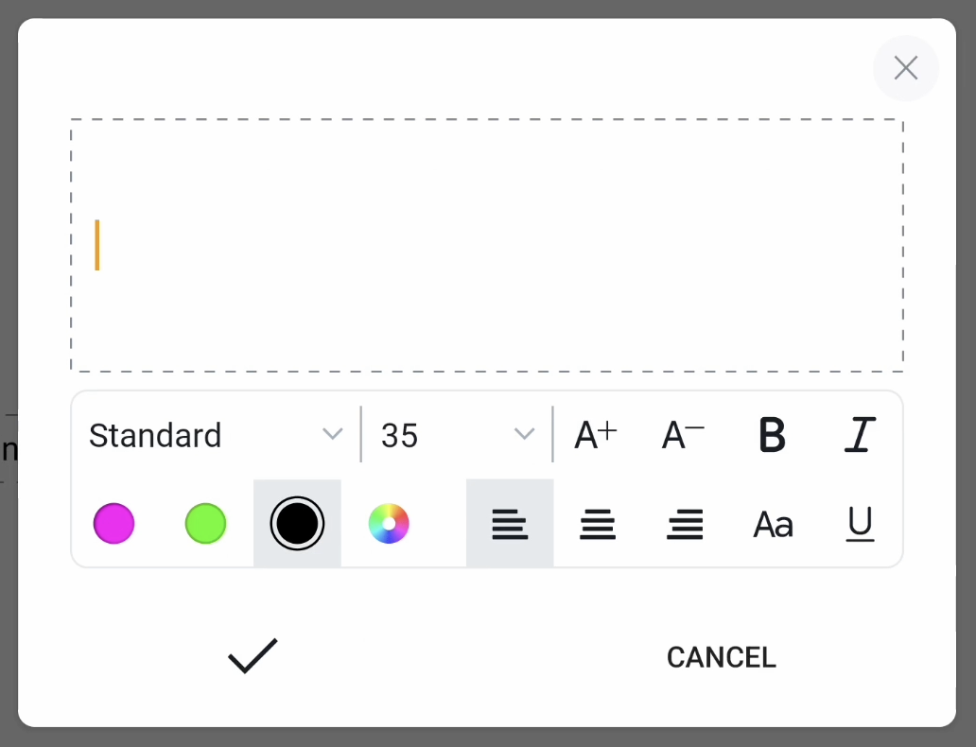This screenshot has width=976, height=747.
Task: Enable right text alignment
Action: click(684, 523)
